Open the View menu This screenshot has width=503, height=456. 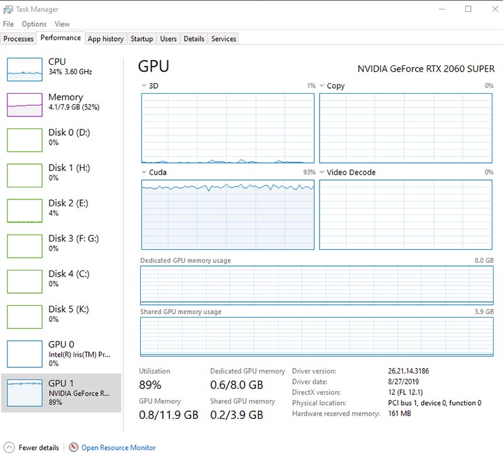point(62,24)
